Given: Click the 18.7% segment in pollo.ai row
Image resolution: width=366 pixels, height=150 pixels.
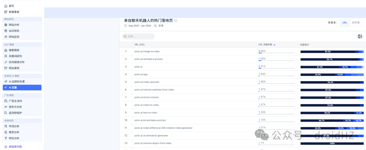Looking at the screenshot, I should coord(345,67).
